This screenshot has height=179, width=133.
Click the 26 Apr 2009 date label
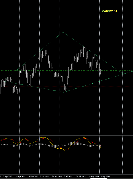tap(20, 176)
